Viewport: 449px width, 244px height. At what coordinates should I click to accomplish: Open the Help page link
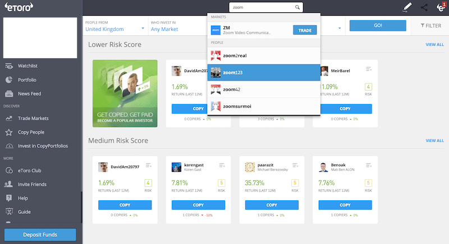tap(23, 198)
